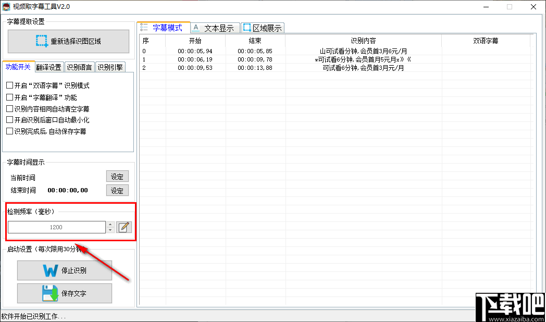Open the edit pencil icon beside 检测频率 field
Screen dimensions: 546x322
(x=123, y=227)
